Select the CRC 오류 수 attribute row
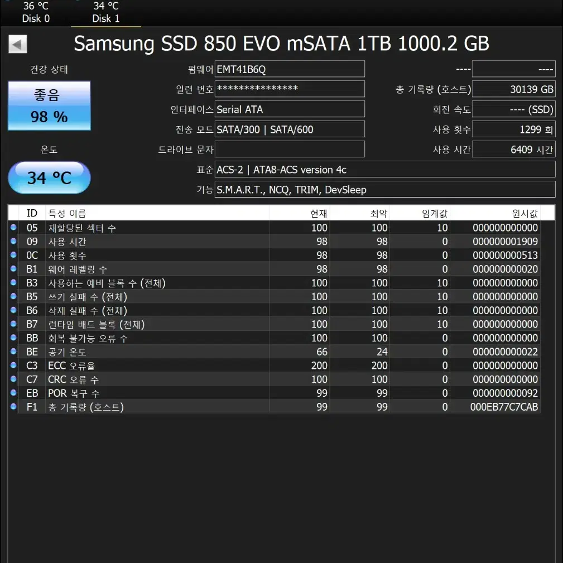563x563 pixels. tap(275, 379)
